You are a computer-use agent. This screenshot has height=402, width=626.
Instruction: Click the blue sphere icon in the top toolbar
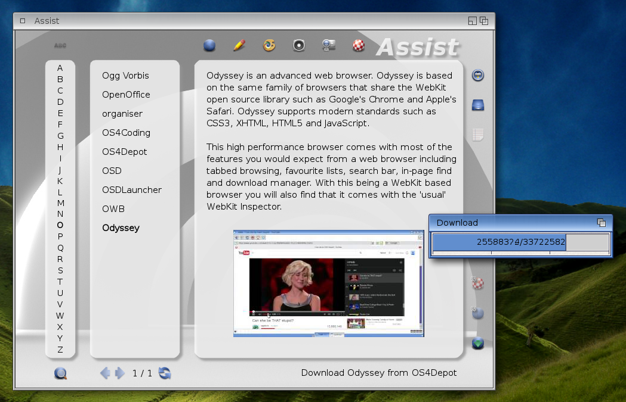209,45
